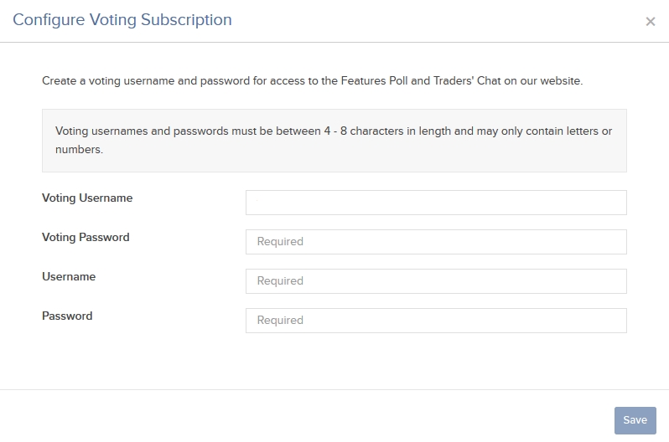Select the Username text box
The height and width of the screenshot is (442, 669).
point(435,281)
